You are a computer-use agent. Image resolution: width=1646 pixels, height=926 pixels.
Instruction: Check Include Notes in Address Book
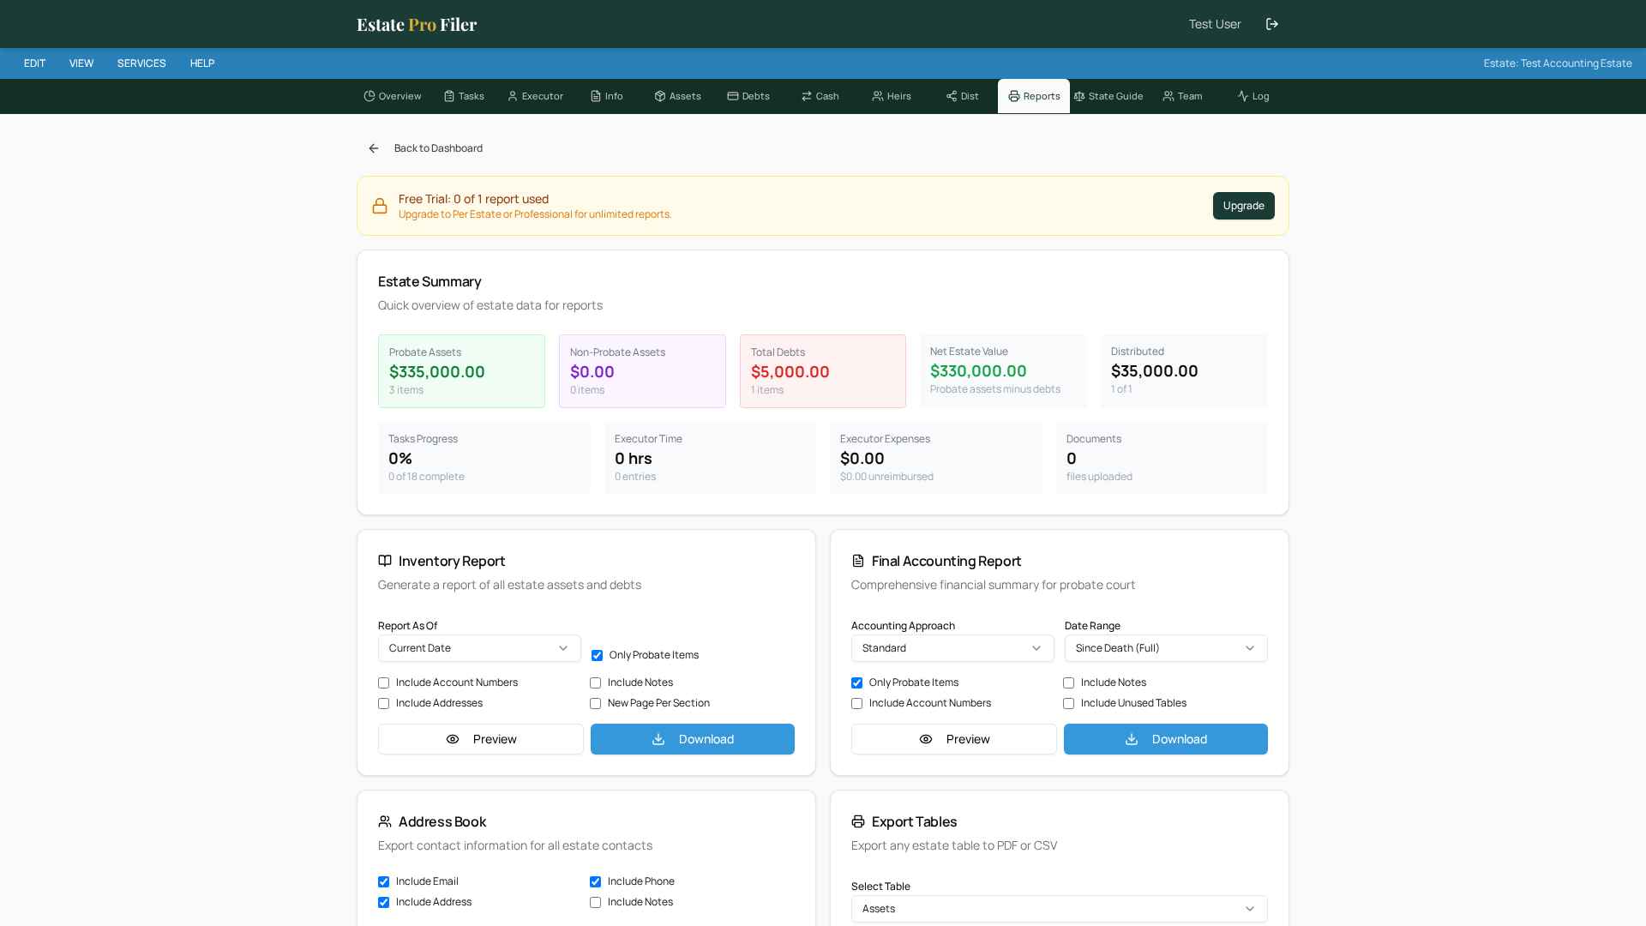click(x=595, y=903)
